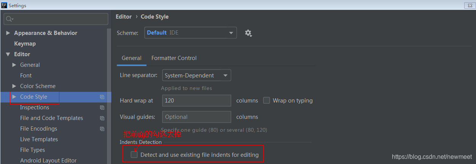Viewport: 476px width, 164px height.
Task: Select Font under Editor
Action: 26,76
